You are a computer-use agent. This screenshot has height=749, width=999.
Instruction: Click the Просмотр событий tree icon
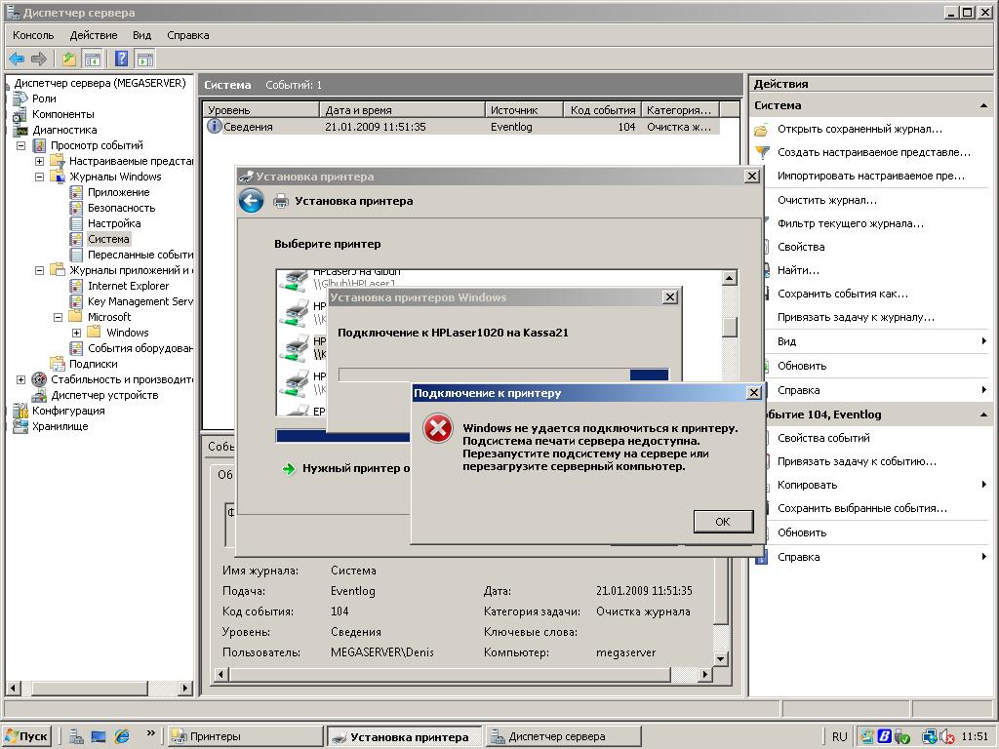point(39,145)
